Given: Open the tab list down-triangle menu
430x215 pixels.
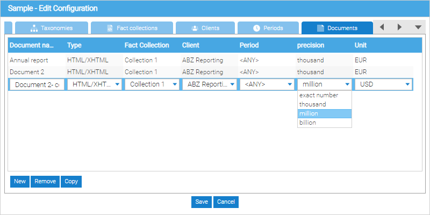Looking at the screenshot, I should coord(418,27).
